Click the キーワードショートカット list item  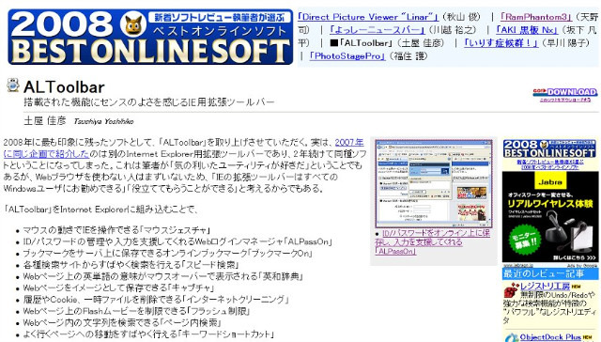pyautogui.click(x=148, y=334)
